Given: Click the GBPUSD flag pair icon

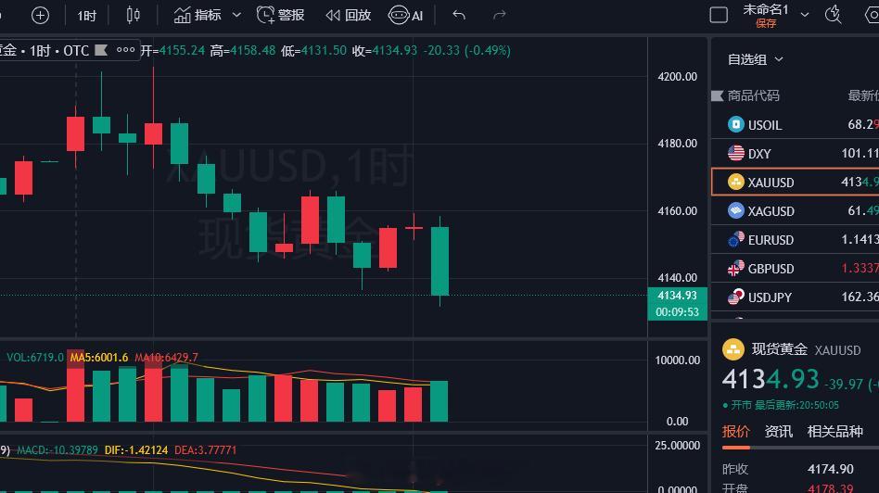Looking at the screenshot, I should coord(735,269).
